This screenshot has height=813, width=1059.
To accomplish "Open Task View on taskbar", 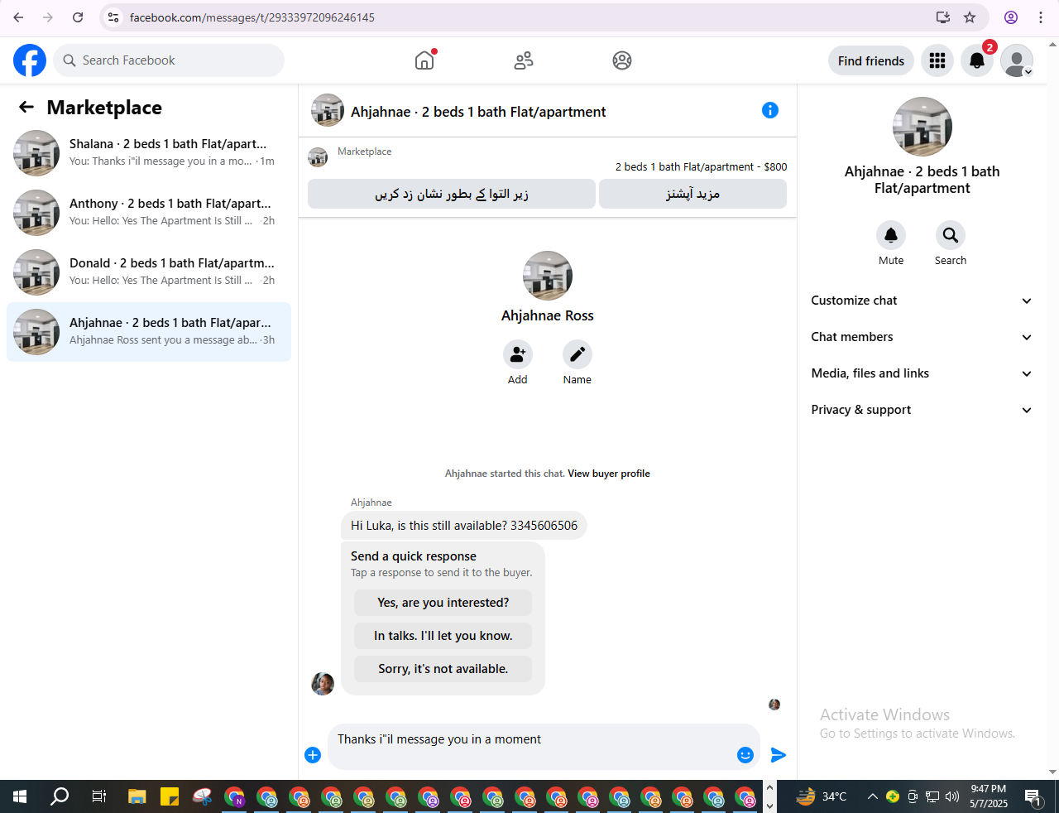I will 98,796.
